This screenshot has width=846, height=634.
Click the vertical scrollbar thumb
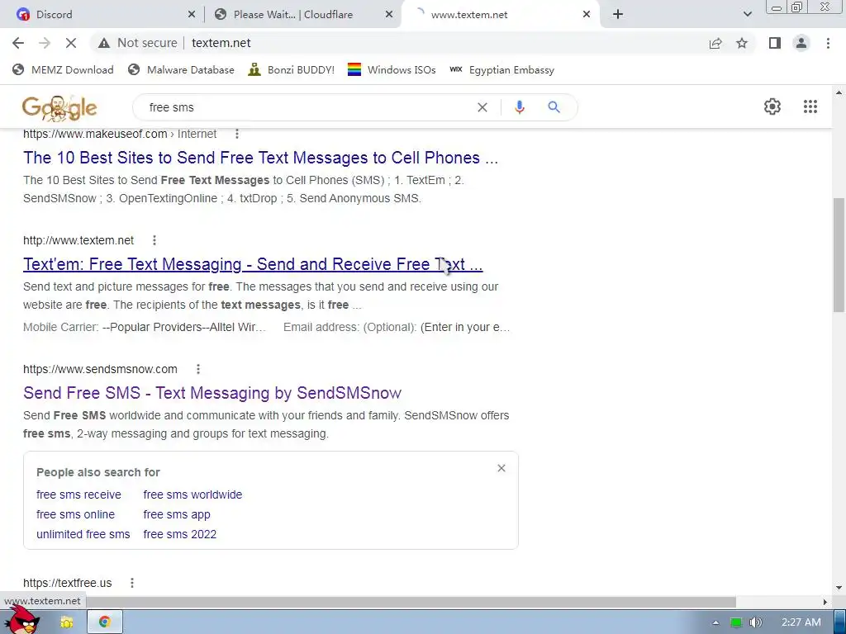(839, 254)
